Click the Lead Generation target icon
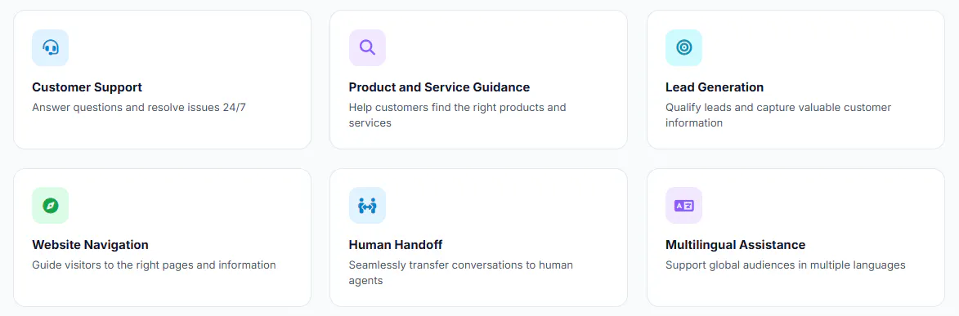This screenshot has height=316, width=959. (x=683, y=47)
